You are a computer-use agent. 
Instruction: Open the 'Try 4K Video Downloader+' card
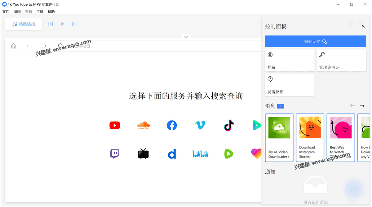tap(279, 138)
